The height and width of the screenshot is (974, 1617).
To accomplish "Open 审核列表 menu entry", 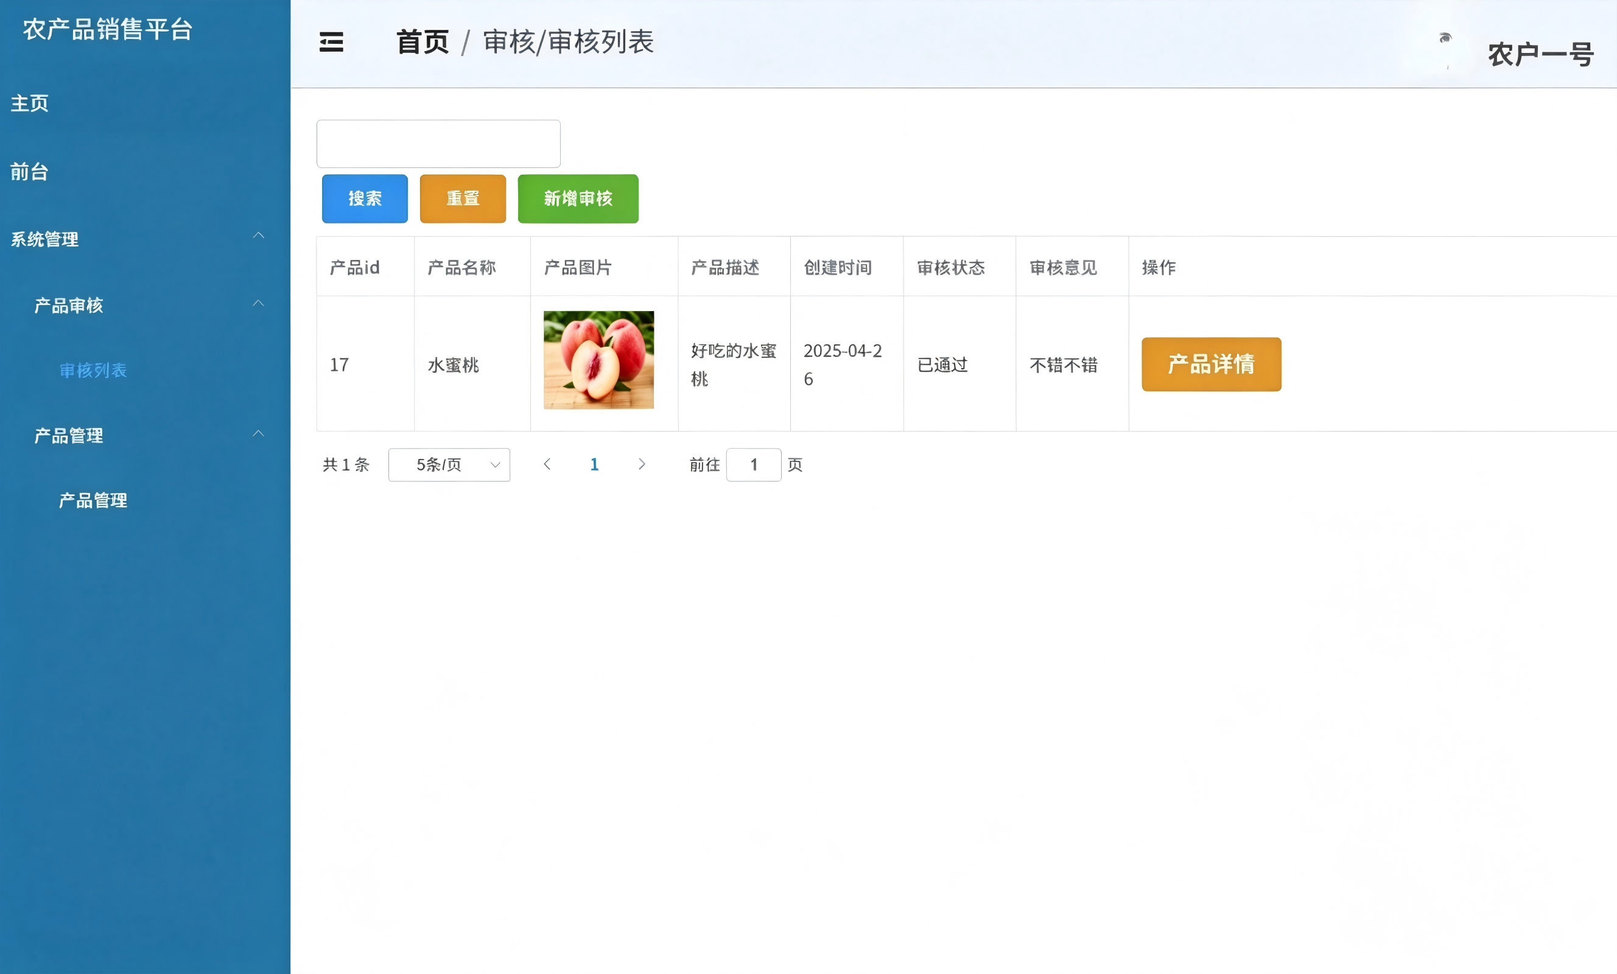I will (x=93, y=370).
